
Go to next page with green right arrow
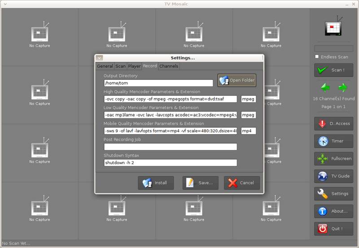tap(343, 87)
